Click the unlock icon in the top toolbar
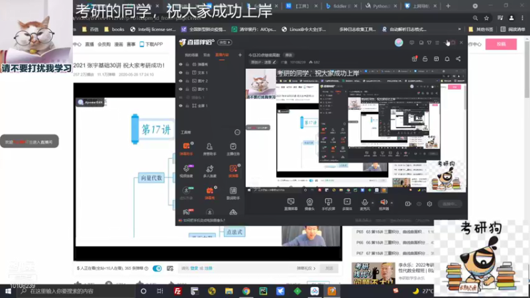 (x=425, y=59)
